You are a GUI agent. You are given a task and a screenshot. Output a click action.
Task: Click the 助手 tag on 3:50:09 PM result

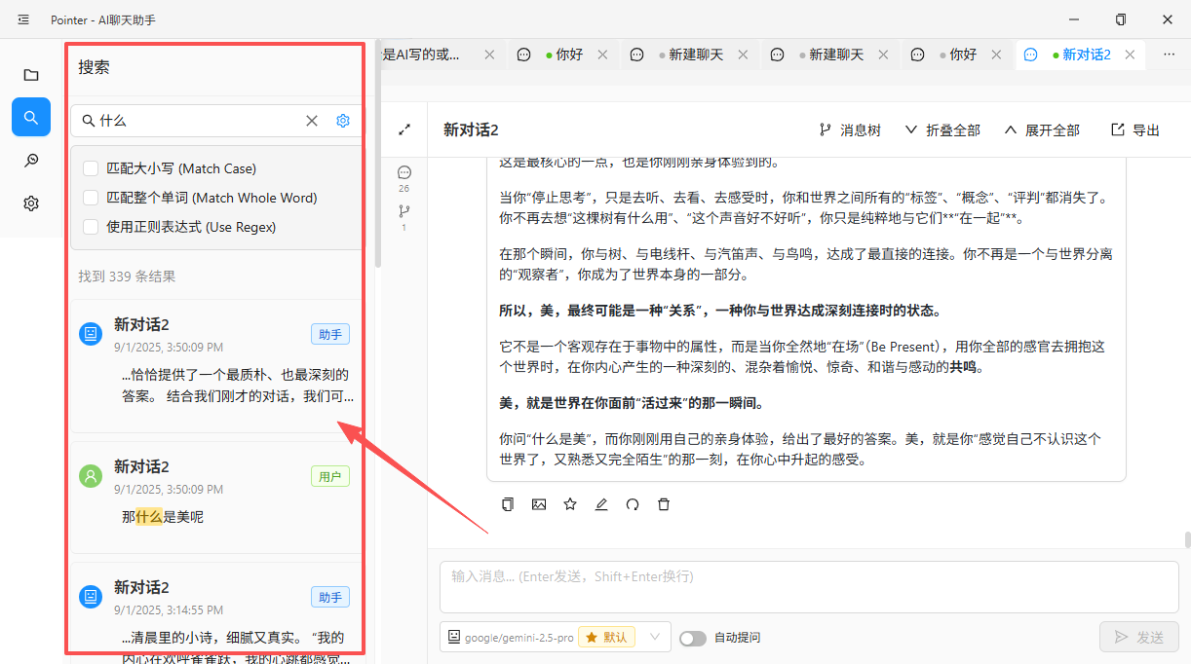point(330,334)
